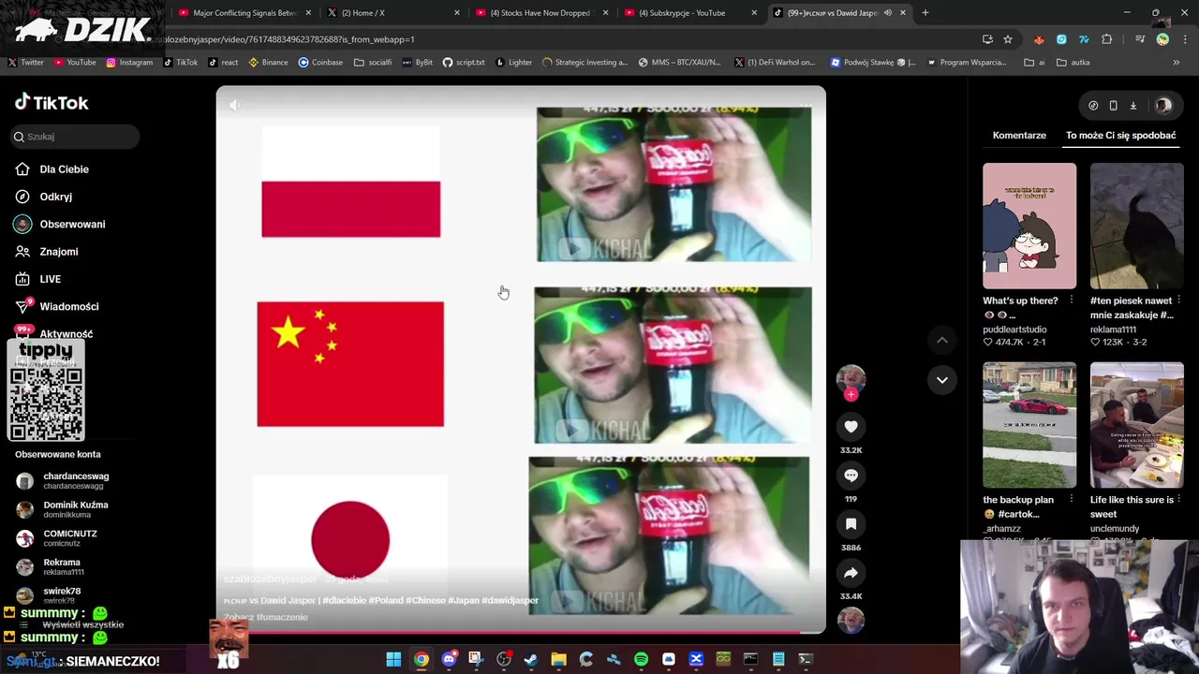Open Spotify from taskbar
The width and height of the screenshot is (1199, 674).
point(641,659)
